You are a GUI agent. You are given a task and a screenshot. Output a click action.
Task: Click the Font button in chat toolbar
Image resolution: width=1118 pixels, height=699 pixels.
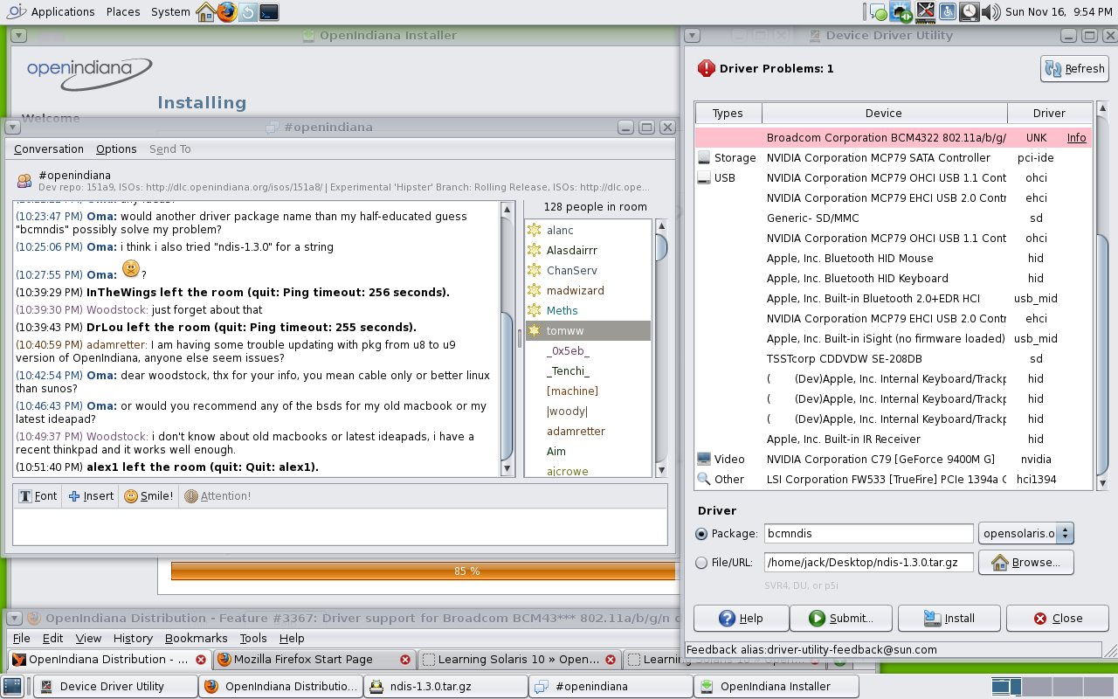point(38,496)
